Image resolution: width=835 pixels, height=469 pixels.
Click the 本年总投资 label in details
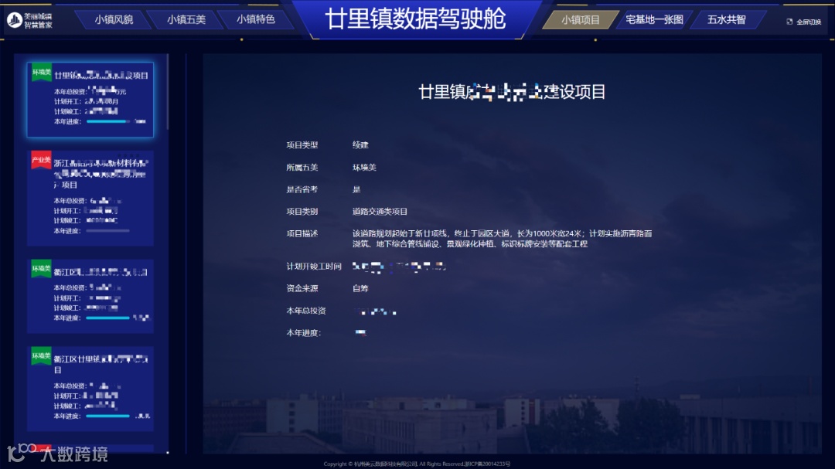tap(306, 311)
